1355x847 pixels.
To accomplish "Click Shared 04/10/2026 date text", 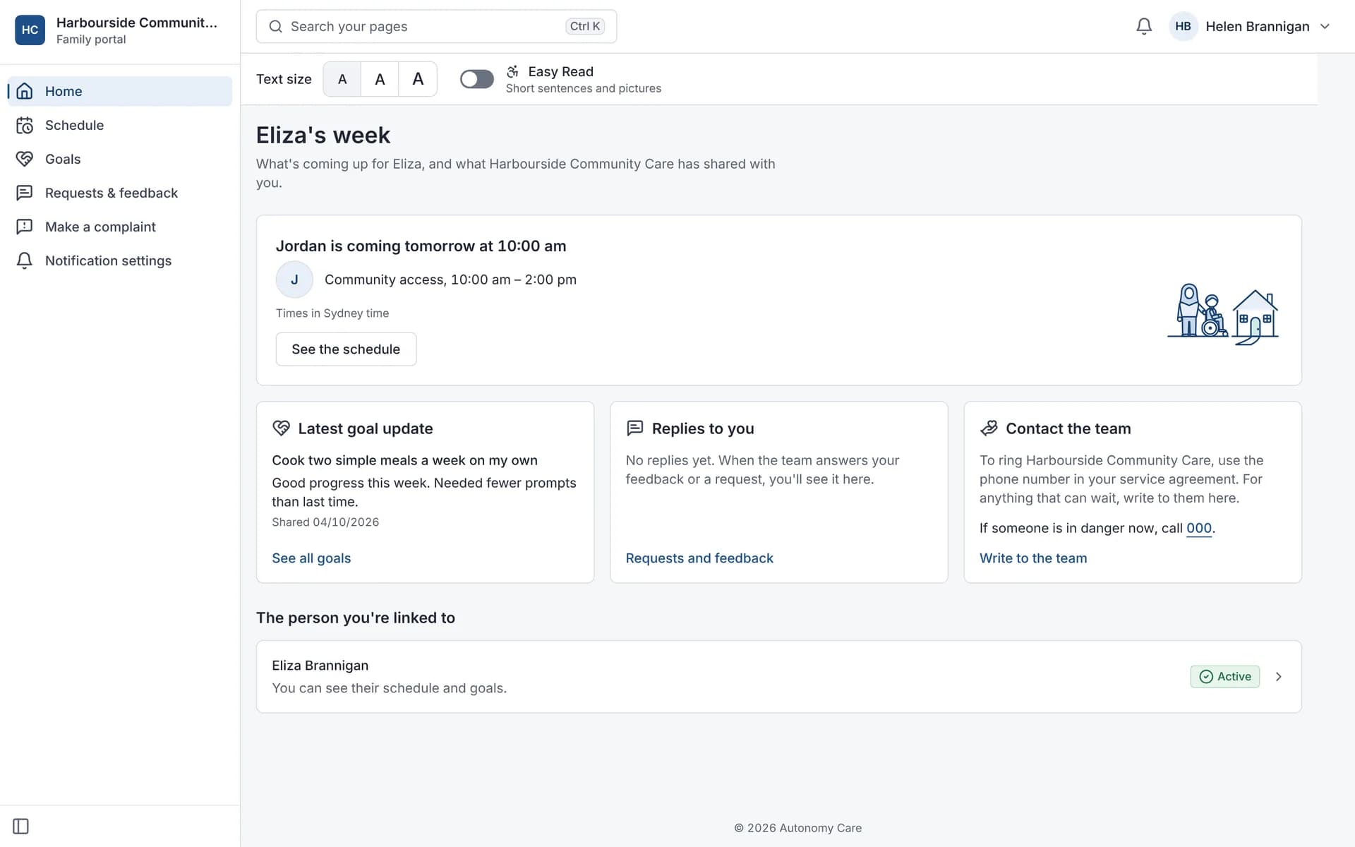I will [325, 522].
